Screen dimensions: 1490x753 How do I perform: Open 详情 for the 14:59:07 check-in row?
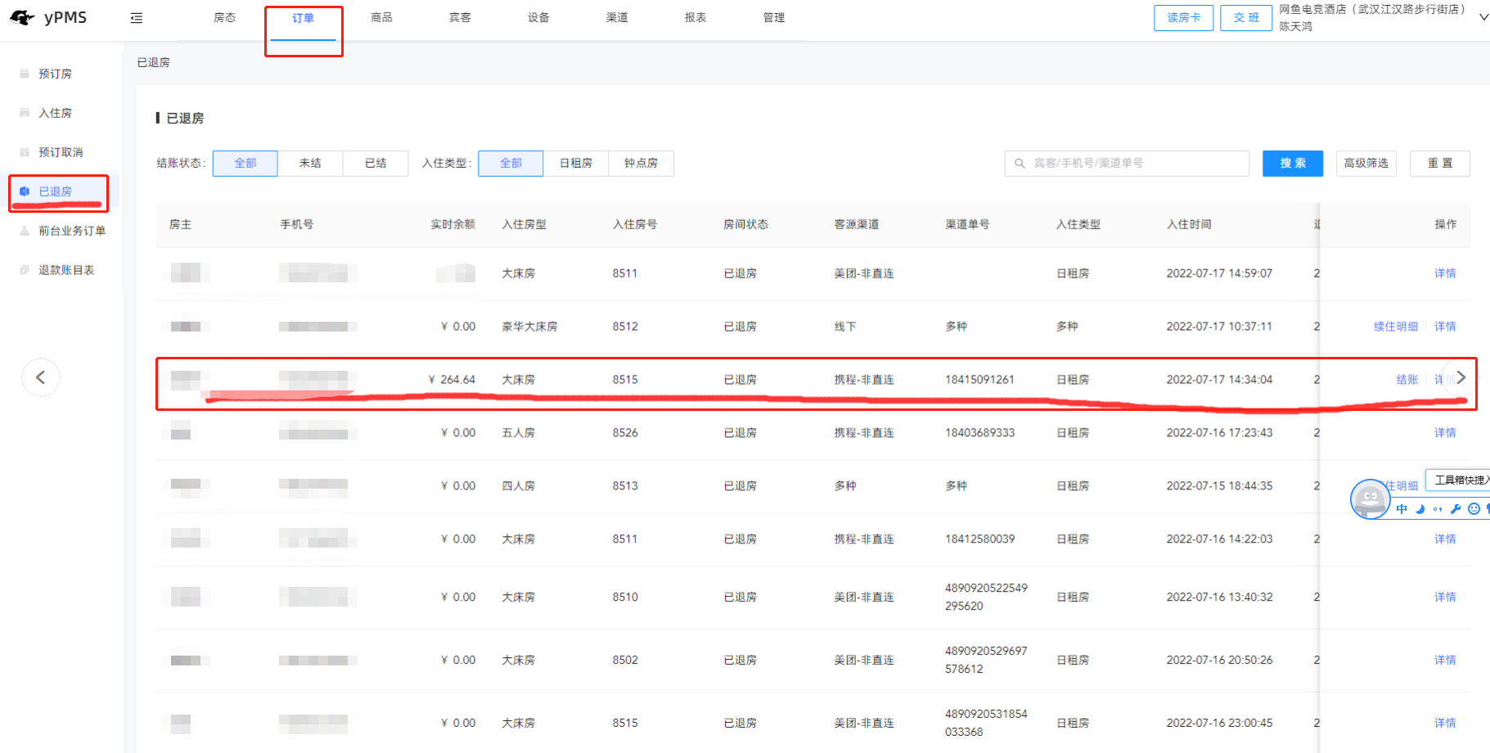pyautogui.click(x=1445, y=273)
